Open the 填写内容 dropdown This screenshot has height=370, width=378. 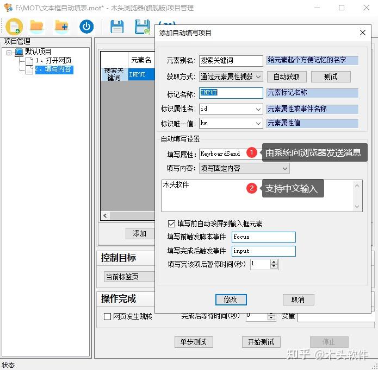coord(244,168)
